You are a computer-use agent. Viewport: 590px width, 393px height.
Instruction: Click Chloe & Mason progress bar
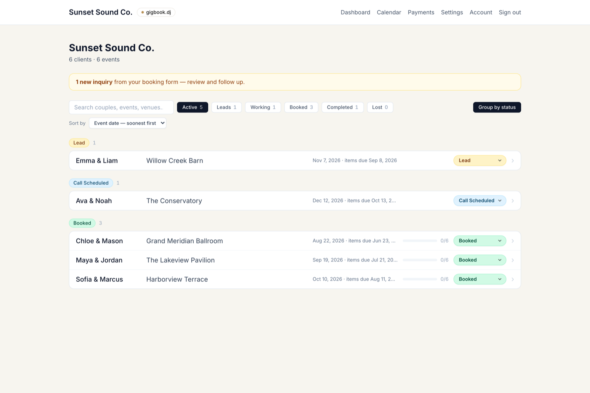pos(420,241)
